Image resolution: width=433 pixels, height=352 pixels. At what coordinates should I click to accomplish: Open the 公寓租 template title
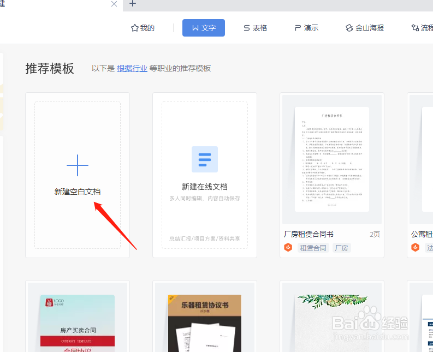(x=422, y=234)
